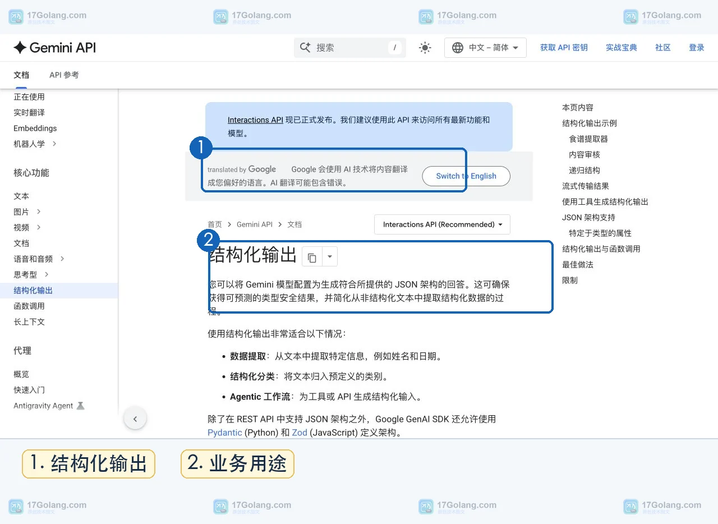Click Switch to English button
Screen dimensions: 718x524
click(466, 176)
